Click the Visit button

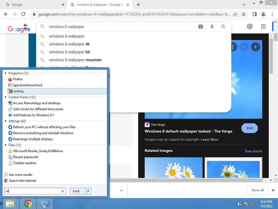(x=249, y=128)
